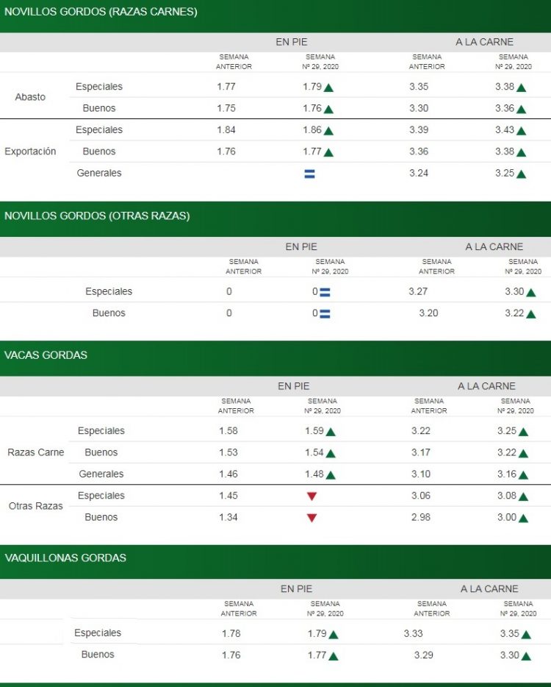Select the Novillos Gordos (Razas Carnes) header
The image size is (551, 687).
coord(101,12)
